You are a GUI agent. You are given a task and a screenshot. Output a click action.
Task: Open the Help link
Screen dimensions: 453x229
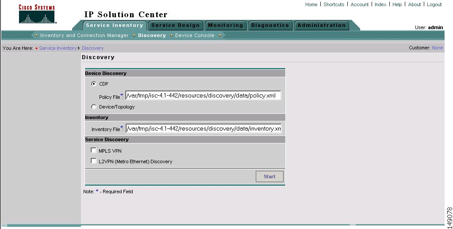(397, 4)
